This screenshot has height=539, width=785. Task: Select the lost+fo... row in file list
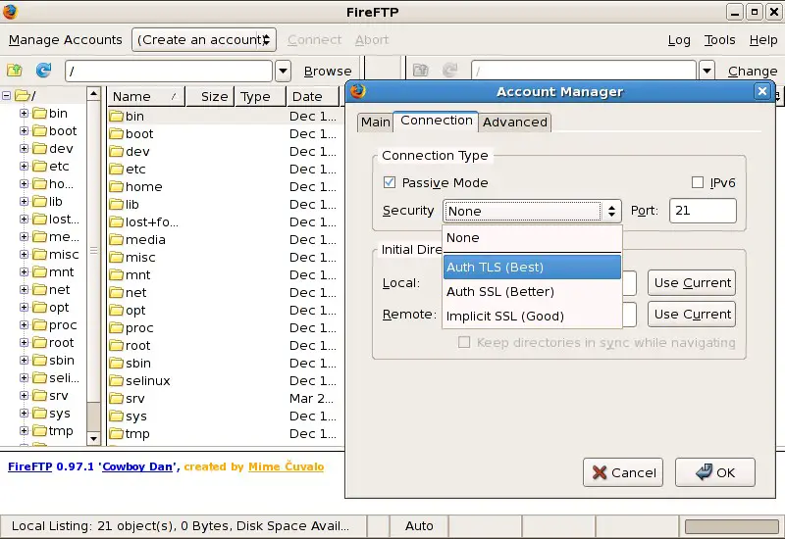tap(226, 222)
